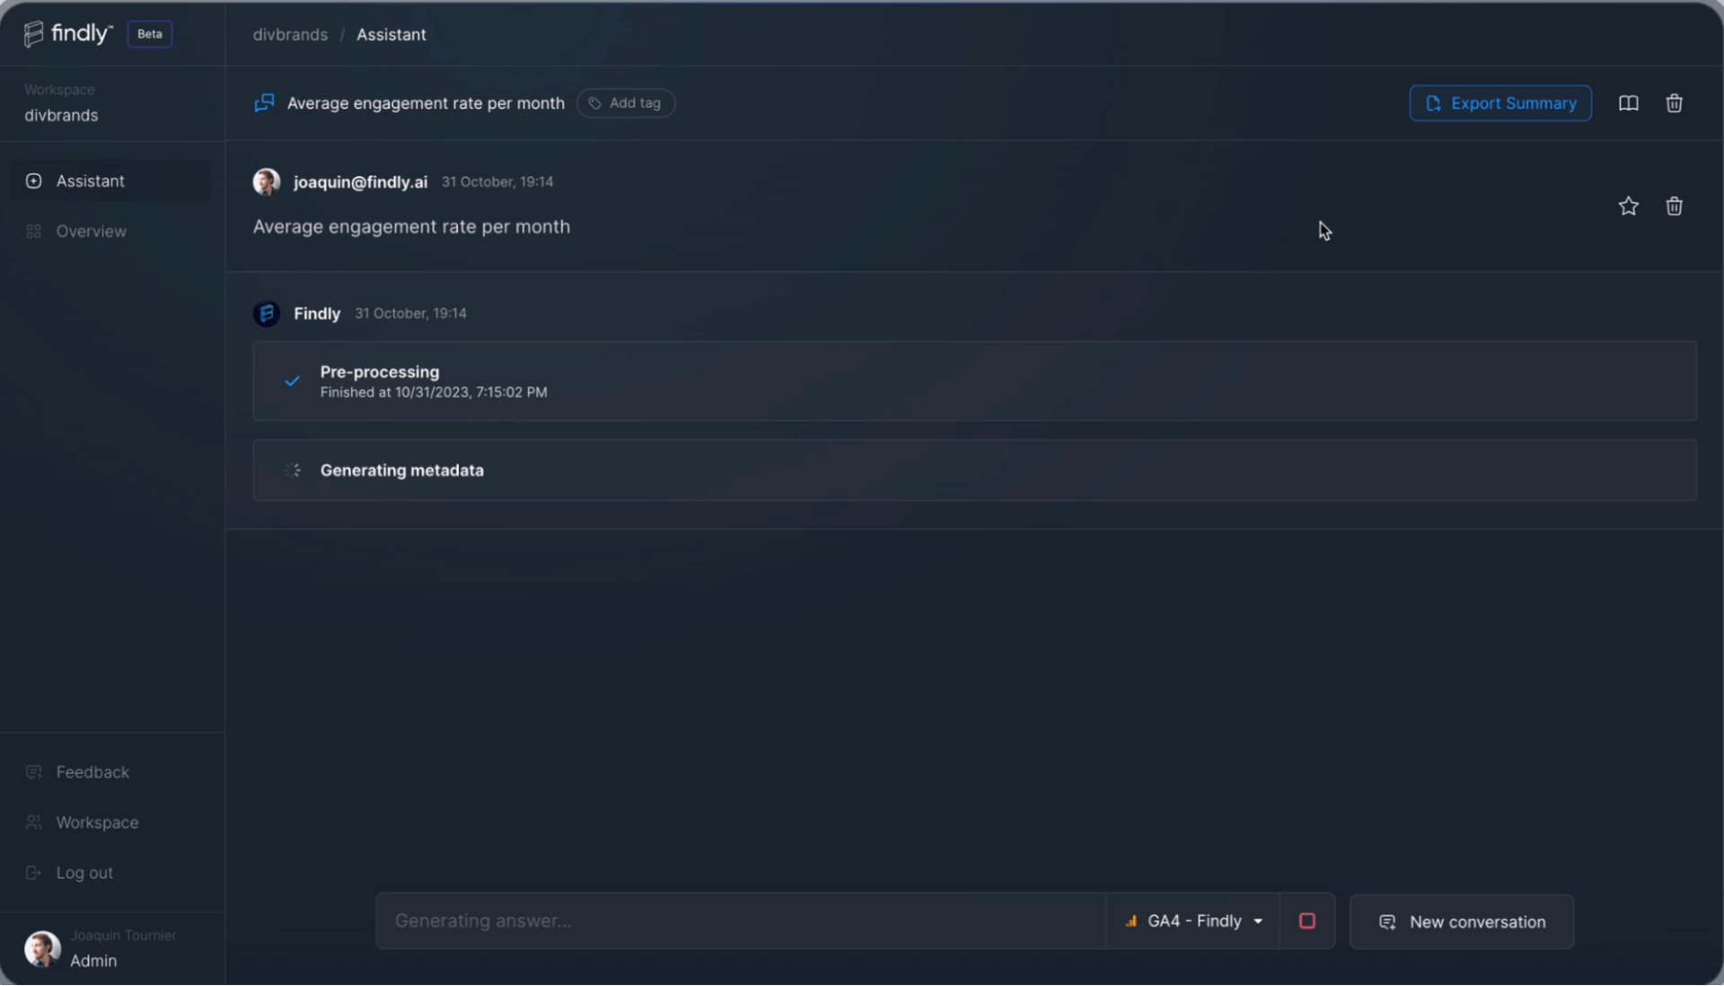Click the findly logo
This screenshot has height=986, width=1724.
tap(67, 34)
